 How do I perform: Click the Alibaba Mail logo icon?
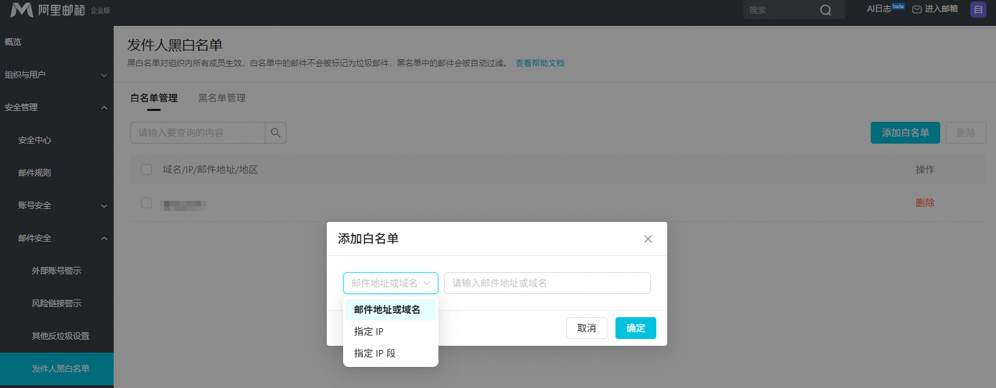[22, 10]
